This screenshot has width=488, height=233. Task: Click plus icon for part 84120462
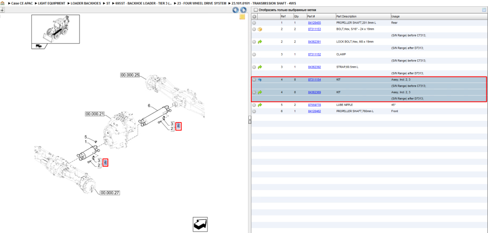(x=254, y=111)
